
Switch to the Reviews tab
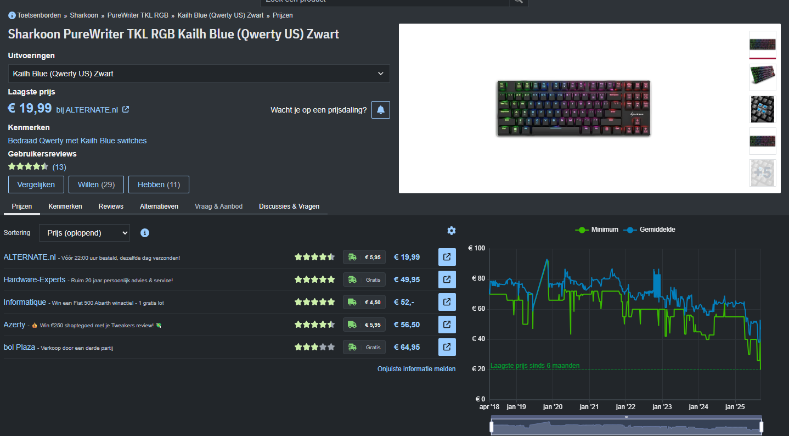[111, 206]
